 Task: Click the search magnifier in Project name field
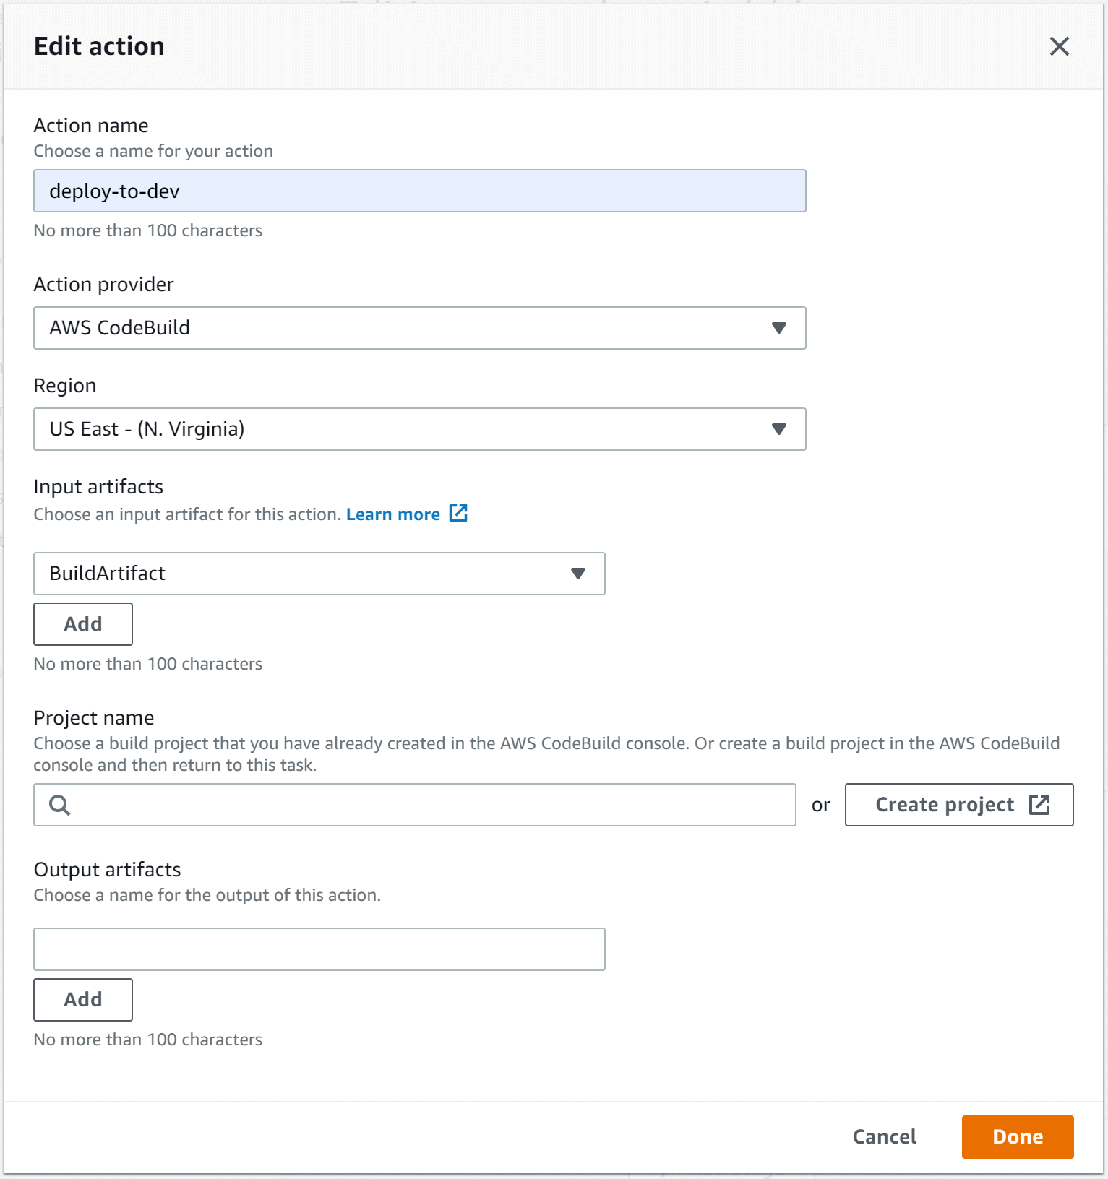(x=59, y=804)
